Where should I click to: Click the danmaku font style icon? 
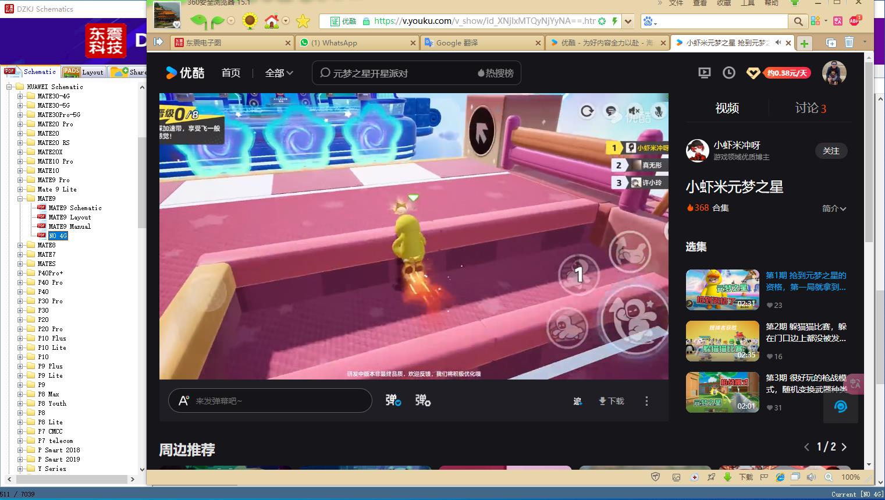[183, 400]
